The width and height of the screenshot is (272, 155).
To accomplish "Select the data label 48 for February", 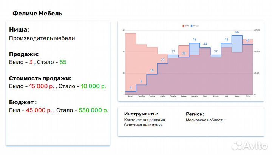I will tap(194, 39).
